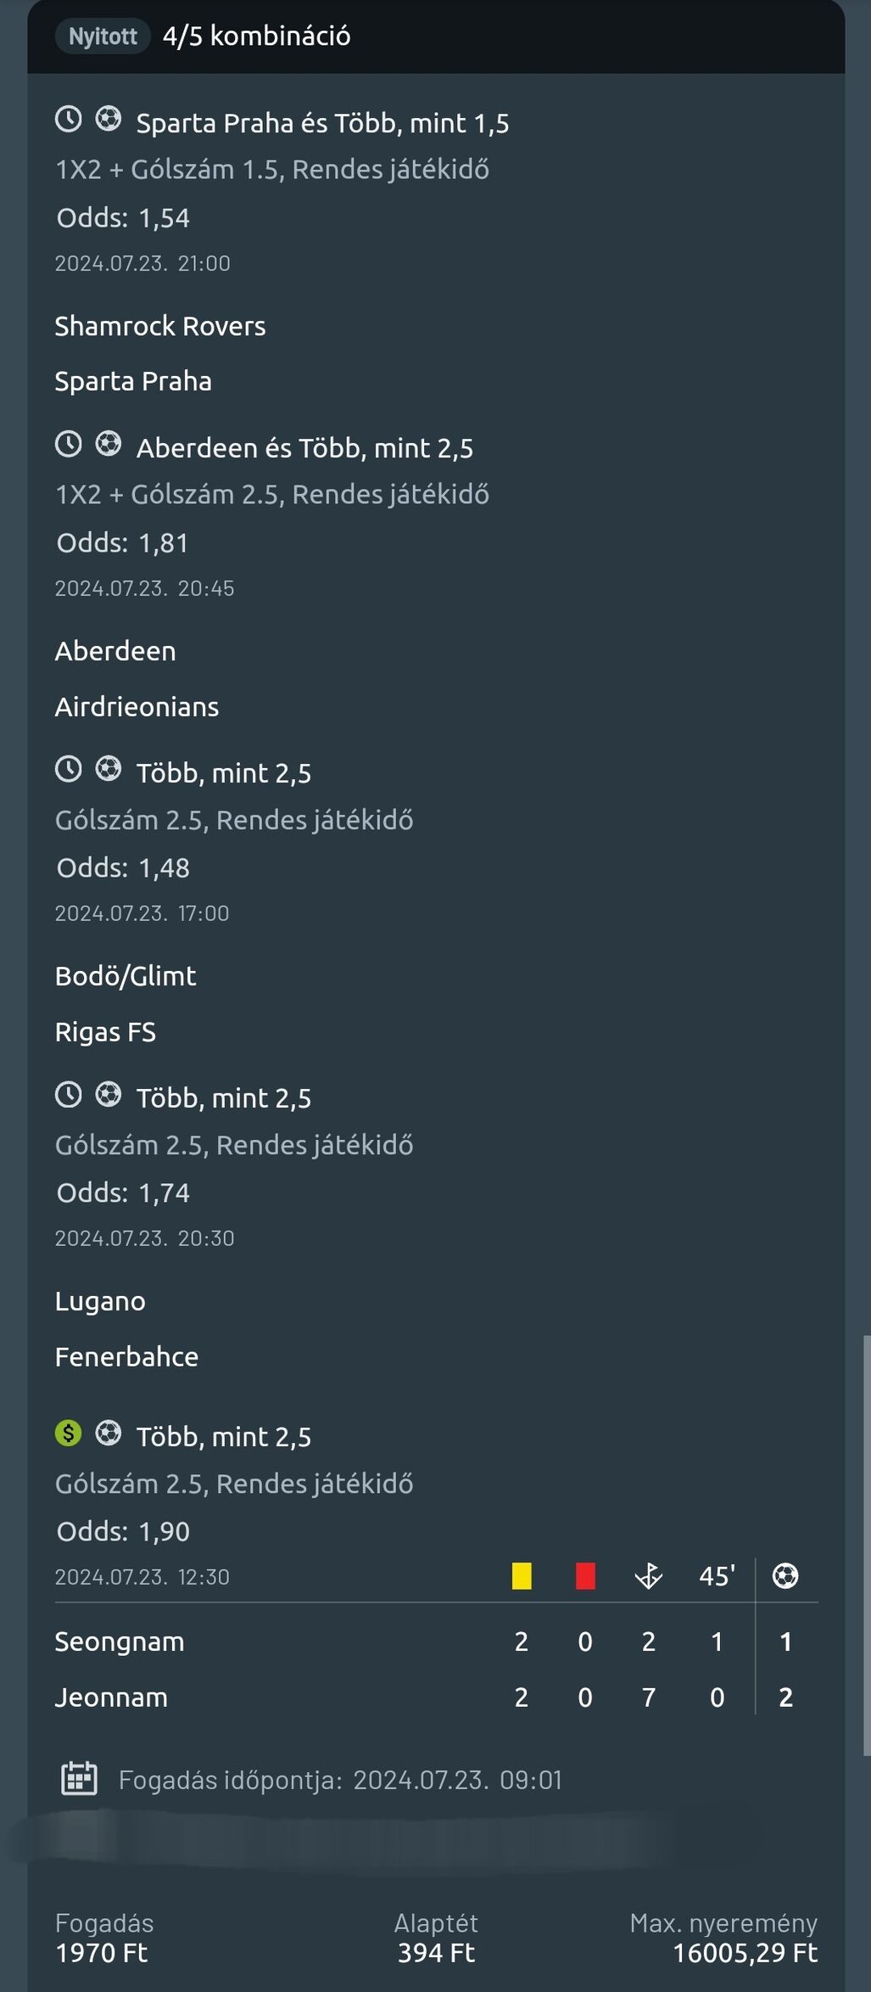Open the Fenerbahce team name
This screenshot has width=871, height=1992.
[126, 1356]
